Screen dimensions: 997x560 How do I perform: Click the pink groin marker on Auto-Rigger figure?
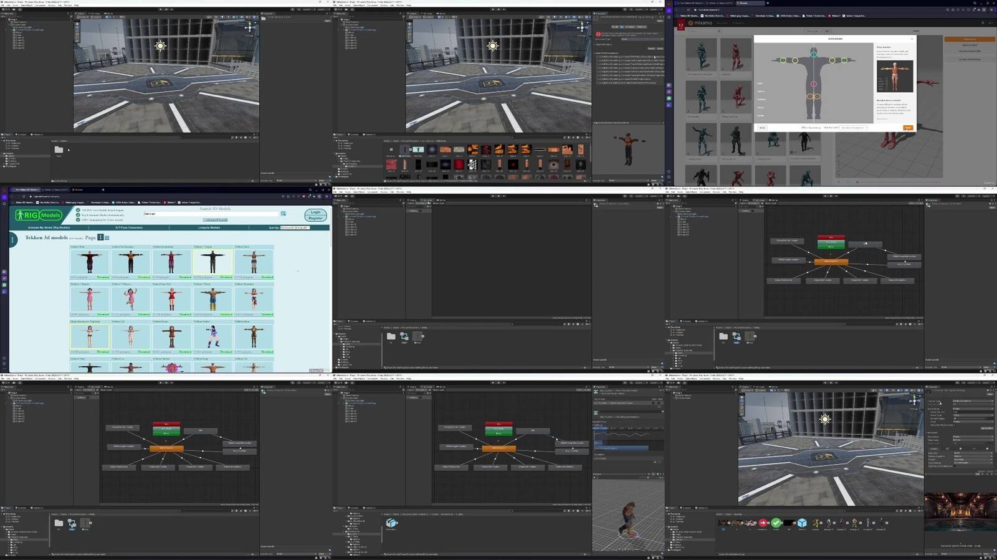pos(813,84)
